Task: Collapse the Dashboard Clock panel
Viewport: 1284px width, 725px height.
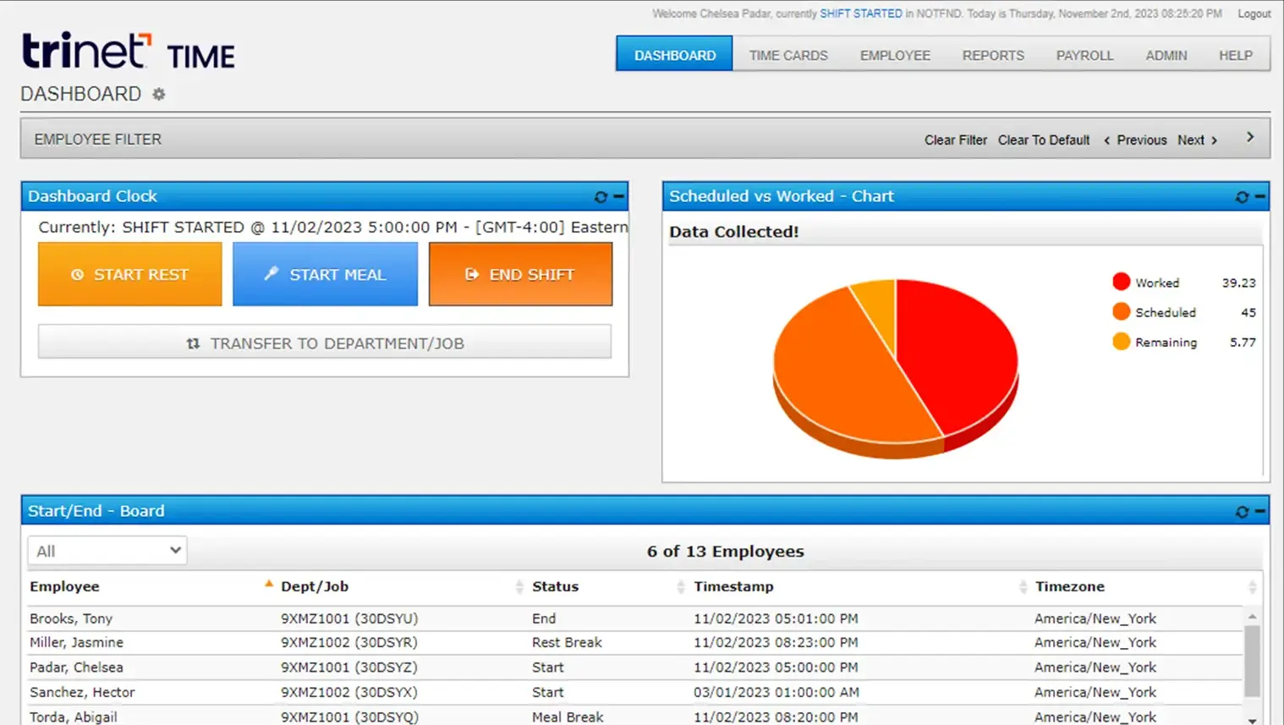Action: point(618,197)
